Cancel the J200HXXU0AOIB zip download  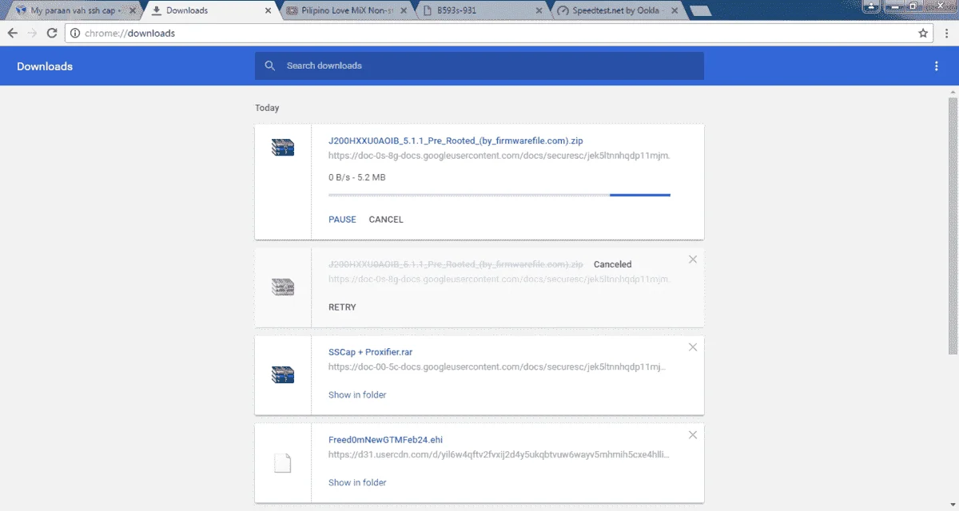386,220
